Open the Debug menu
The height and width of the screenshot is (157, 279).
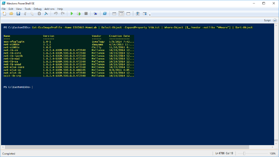[37, 9]
